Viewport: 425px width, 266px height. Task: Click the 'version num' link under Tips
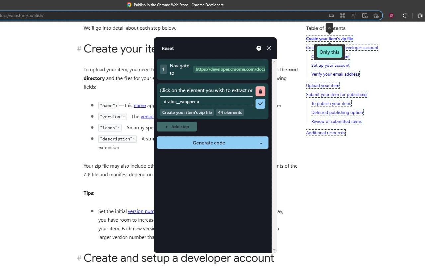tap(141, 211)
